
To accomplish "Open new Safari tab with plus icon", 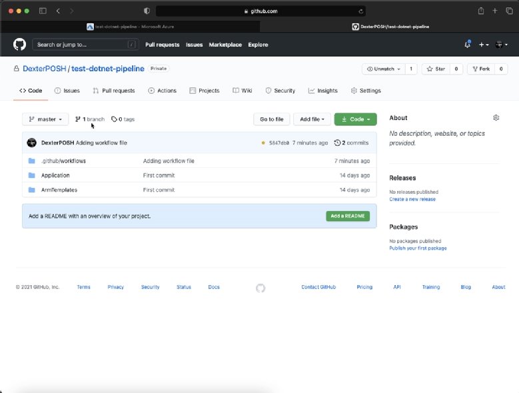I will (x=495, y=11).
